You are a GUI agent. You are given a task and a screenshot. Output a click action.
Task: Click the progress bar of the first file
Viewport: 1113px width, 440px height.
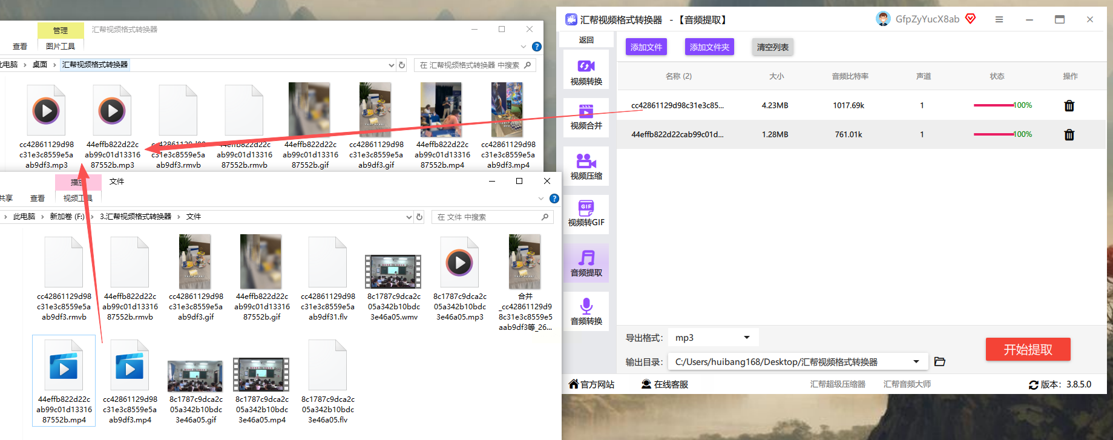click(x=993, y=105)
